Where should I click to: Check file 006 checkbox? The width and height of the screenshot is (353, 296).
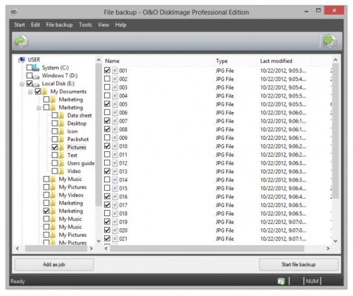[107, 112]
